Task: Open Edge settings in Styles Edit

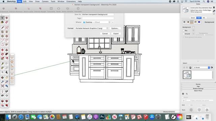Action: tap(184, 22)
